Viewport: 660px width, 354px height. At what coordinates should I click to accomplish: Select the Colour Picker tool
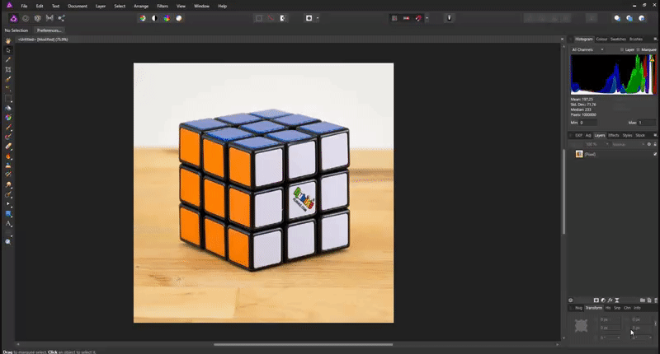coord(8,60)
